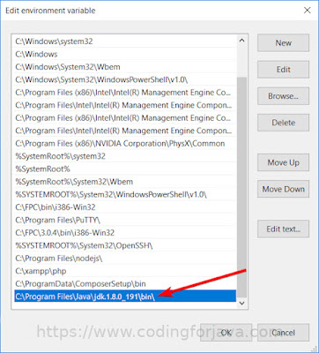
Task: Click the list scrollbar up arrow
Action: (x=241, y=41)
